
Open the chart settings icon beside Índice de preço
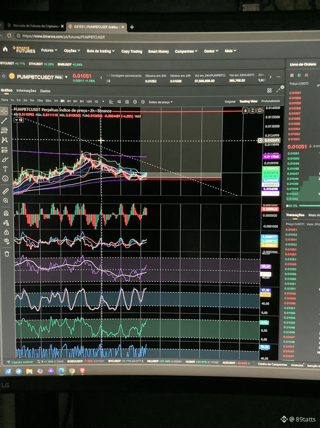click(143, 102)
